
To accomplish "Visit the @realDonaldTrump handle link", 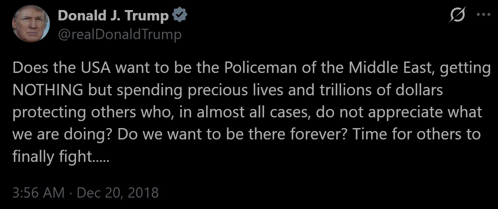I will point(120,34).
